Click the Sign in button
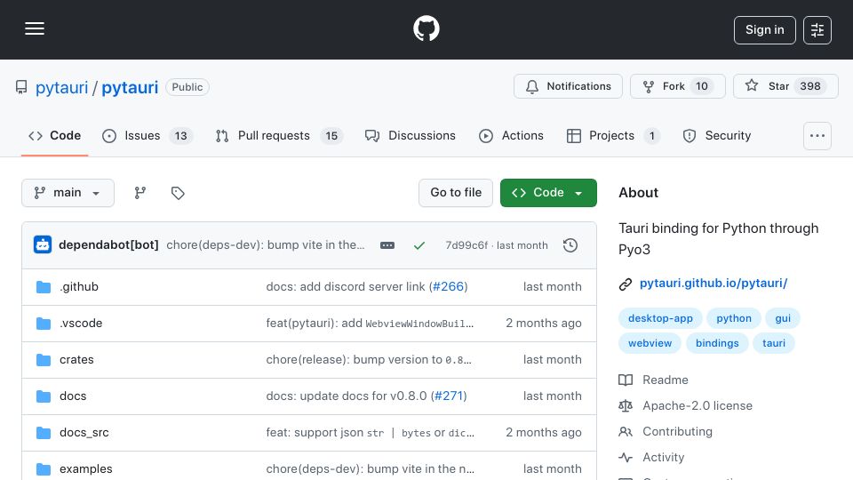Image resolution: width=853 pixels, height=480 pixels. click(x=764, y=30)
